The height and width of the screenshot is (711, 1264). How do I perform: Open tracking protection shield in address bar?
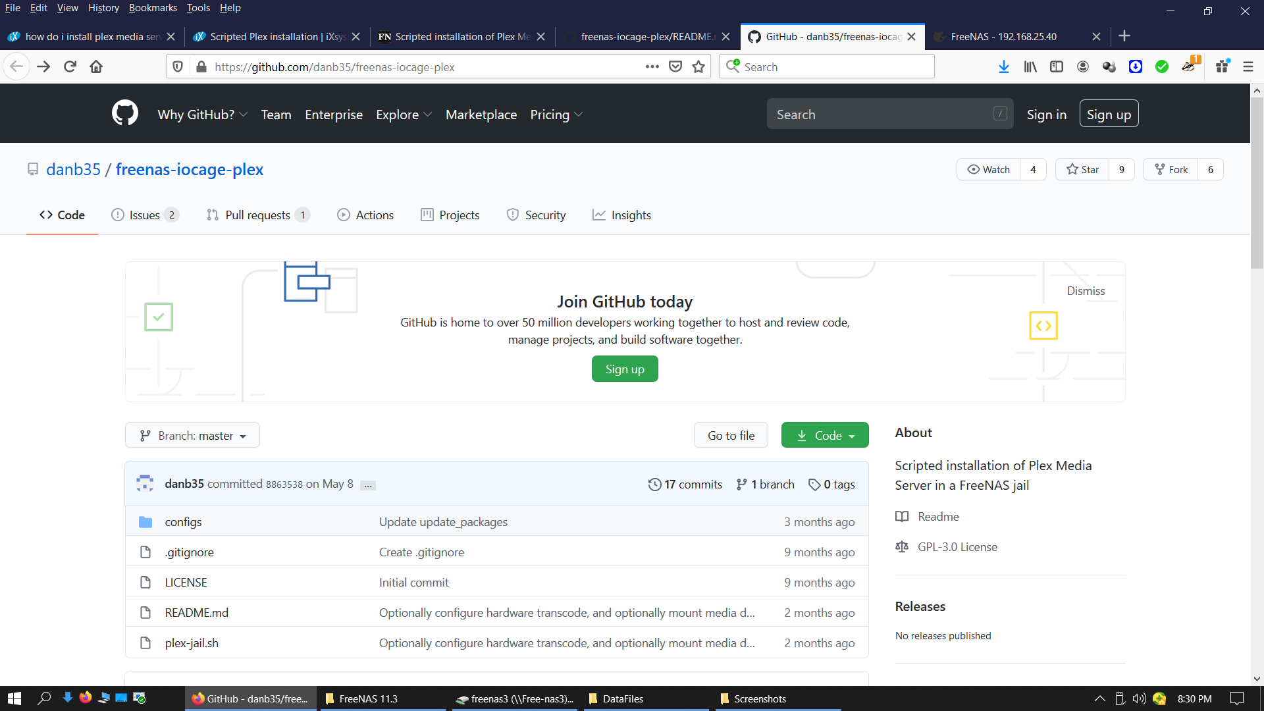[178, 66]
